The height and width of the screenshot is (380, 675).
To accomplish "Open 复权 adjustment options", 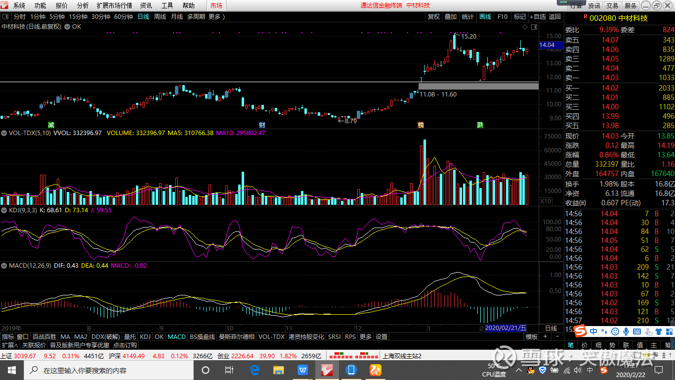I will [434, 16].
